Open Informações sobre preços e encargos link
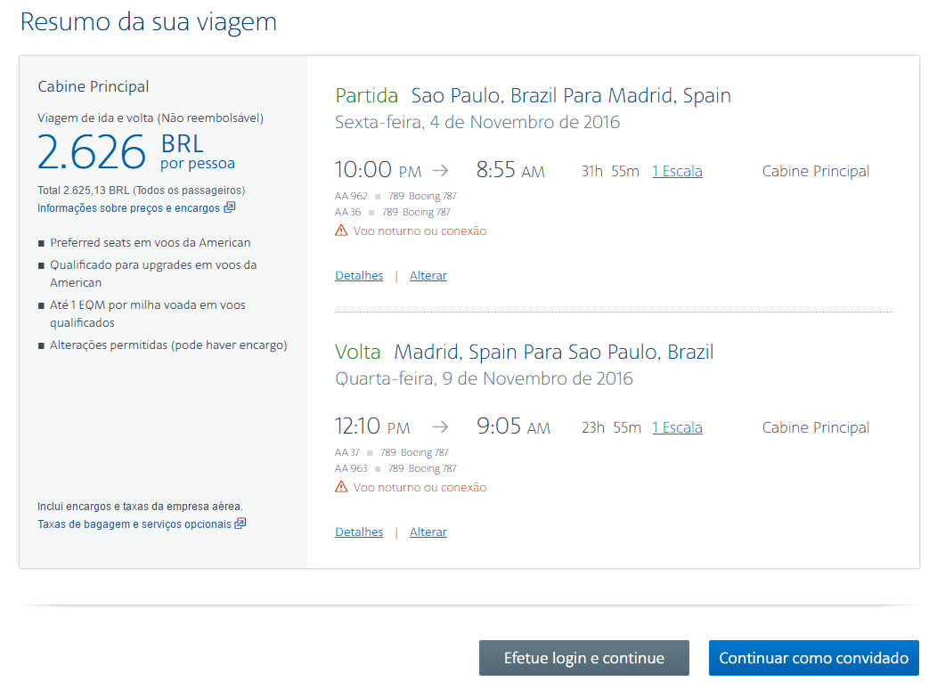937x690 pixels. point(128,208)
